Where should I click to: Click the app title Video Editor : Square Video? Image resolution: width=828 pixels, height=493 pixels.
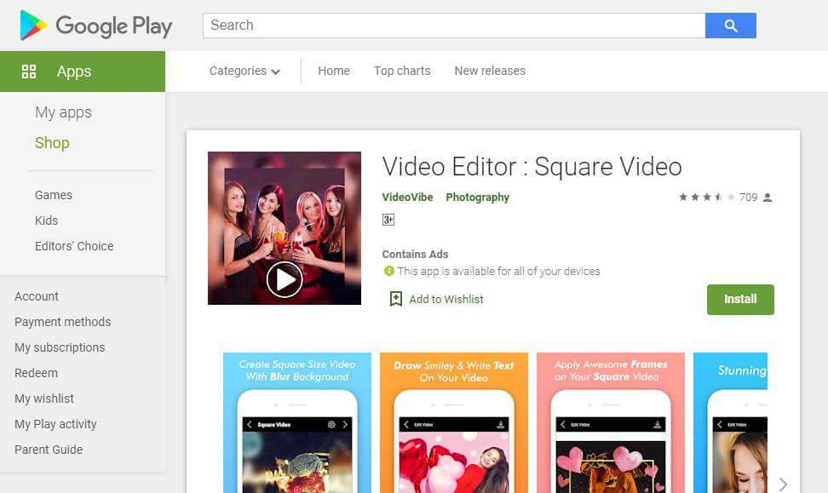pyautogui.click(x=532, y=167)
